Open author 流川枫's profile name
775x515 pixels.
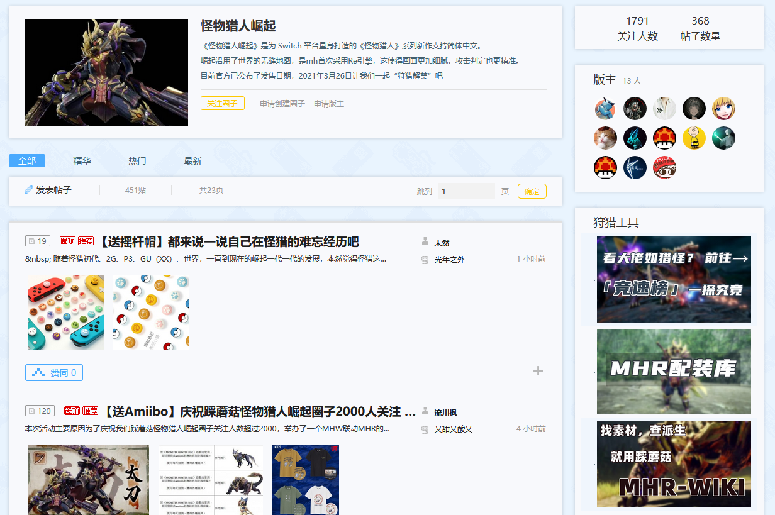pyautogui.click(x=445, y=413)
